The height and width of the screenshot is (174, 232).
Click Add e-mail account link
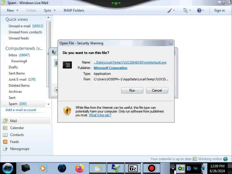21,110
